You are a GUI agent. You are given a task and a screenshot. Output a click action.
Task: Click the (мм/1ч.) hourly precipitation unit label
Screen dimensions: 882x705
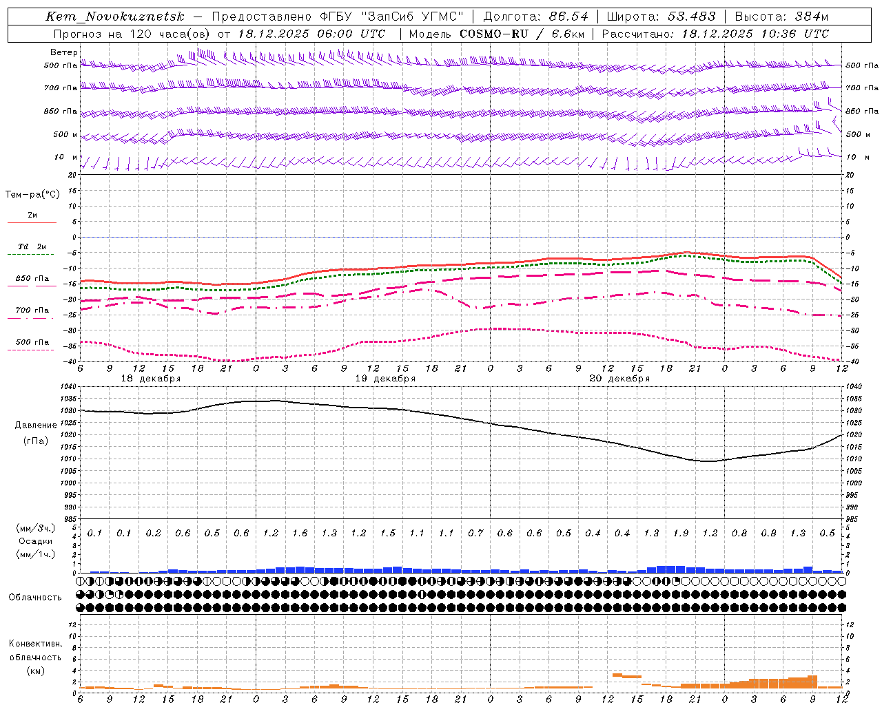[x=37, y=554]
